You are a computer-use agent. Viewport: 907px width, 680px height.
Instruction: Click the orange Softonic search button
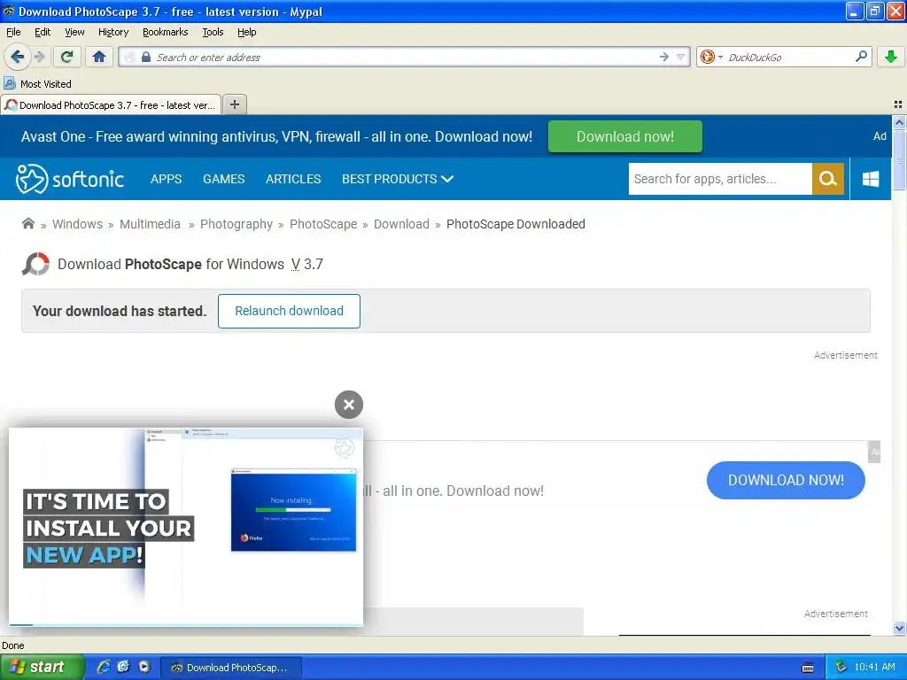[828, 179]
